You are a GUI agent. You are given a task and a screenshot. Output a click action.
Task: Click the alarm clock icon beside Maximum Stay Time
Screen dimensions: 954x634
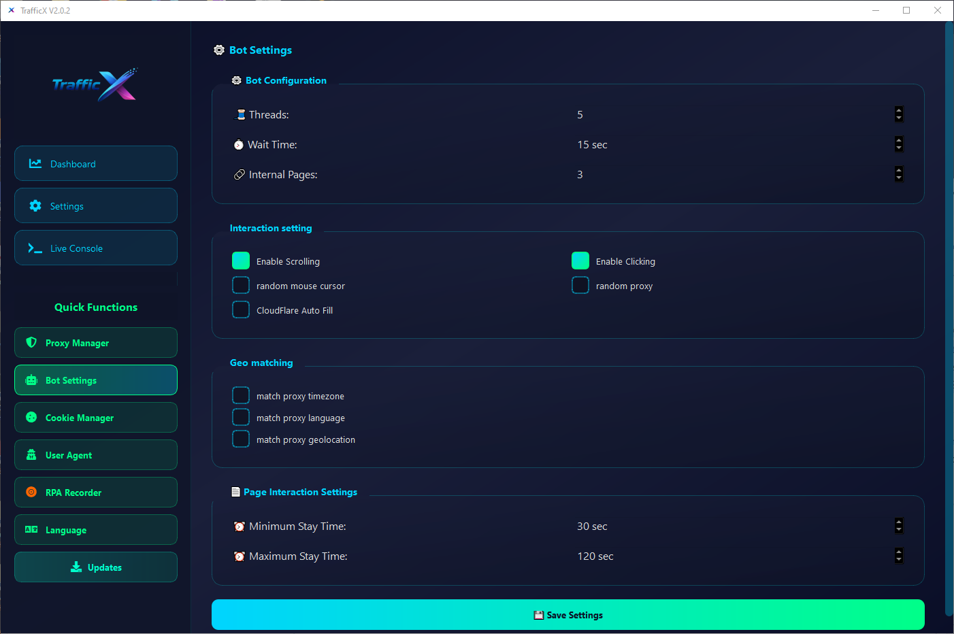[240, 556]
